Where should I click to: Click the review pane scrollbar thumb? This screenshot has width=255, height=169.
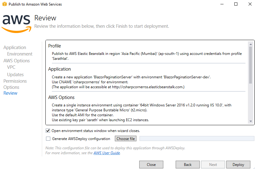251,65
